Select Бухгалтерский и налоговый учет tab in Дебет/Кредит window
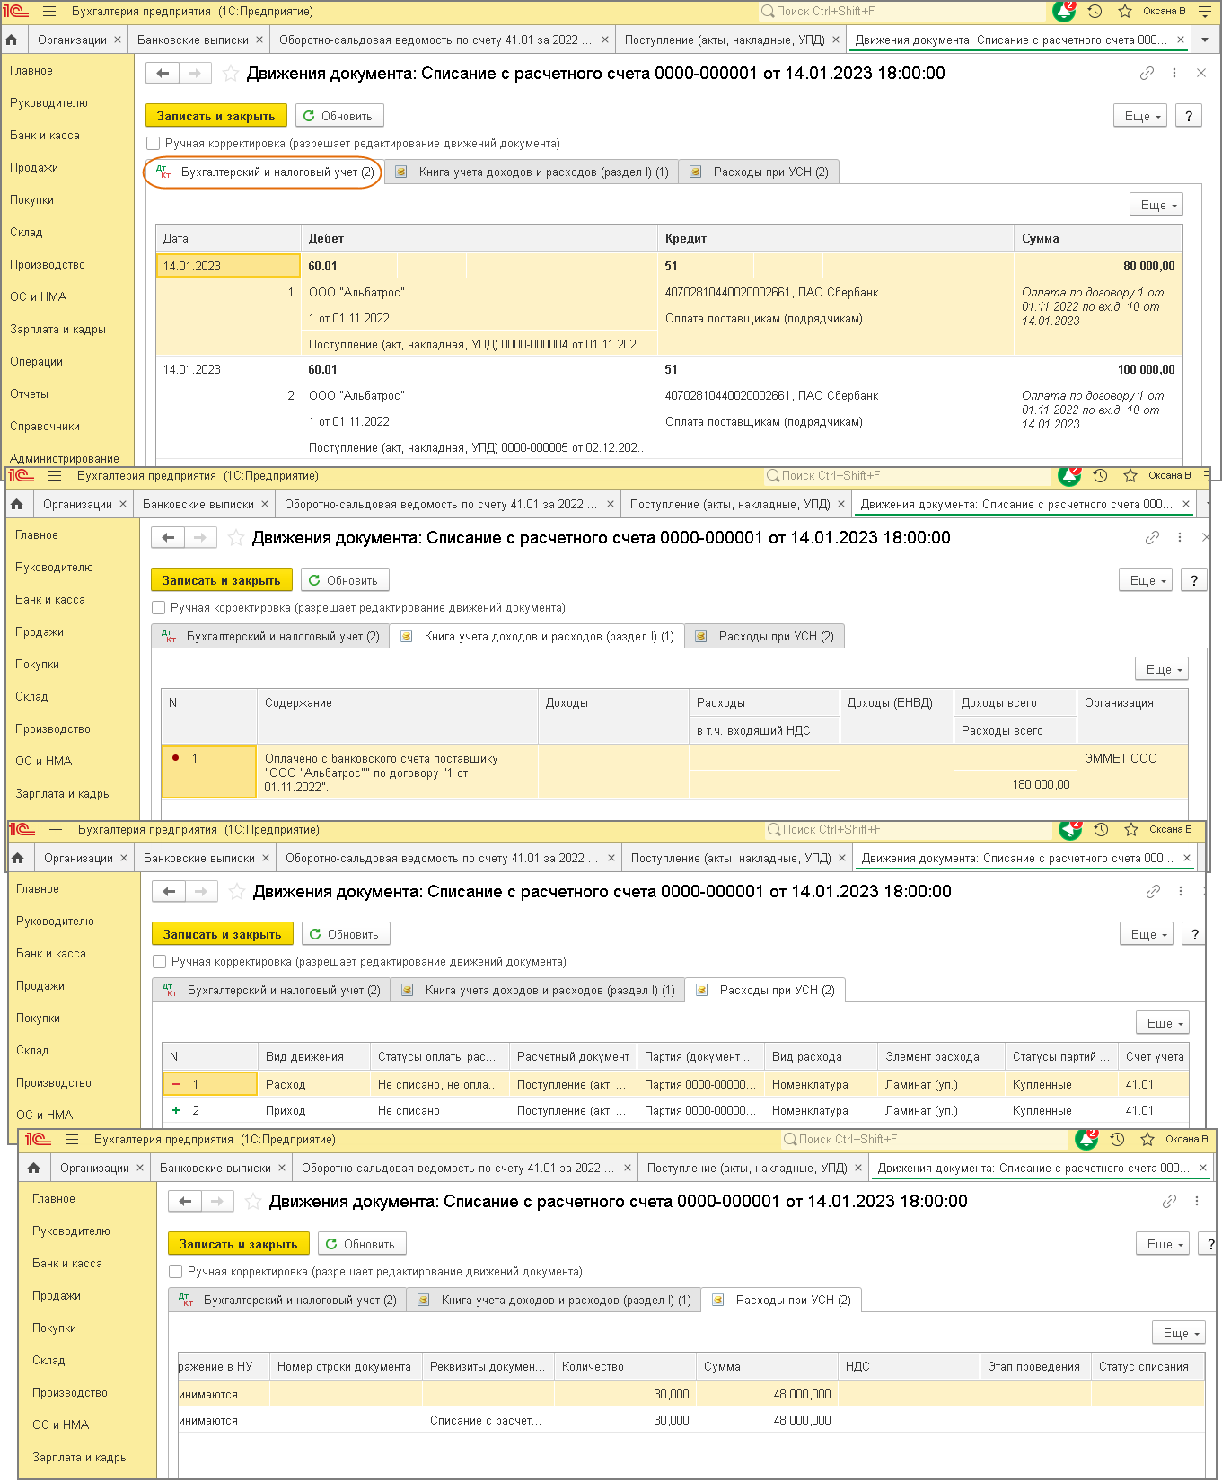 point(265,172)
